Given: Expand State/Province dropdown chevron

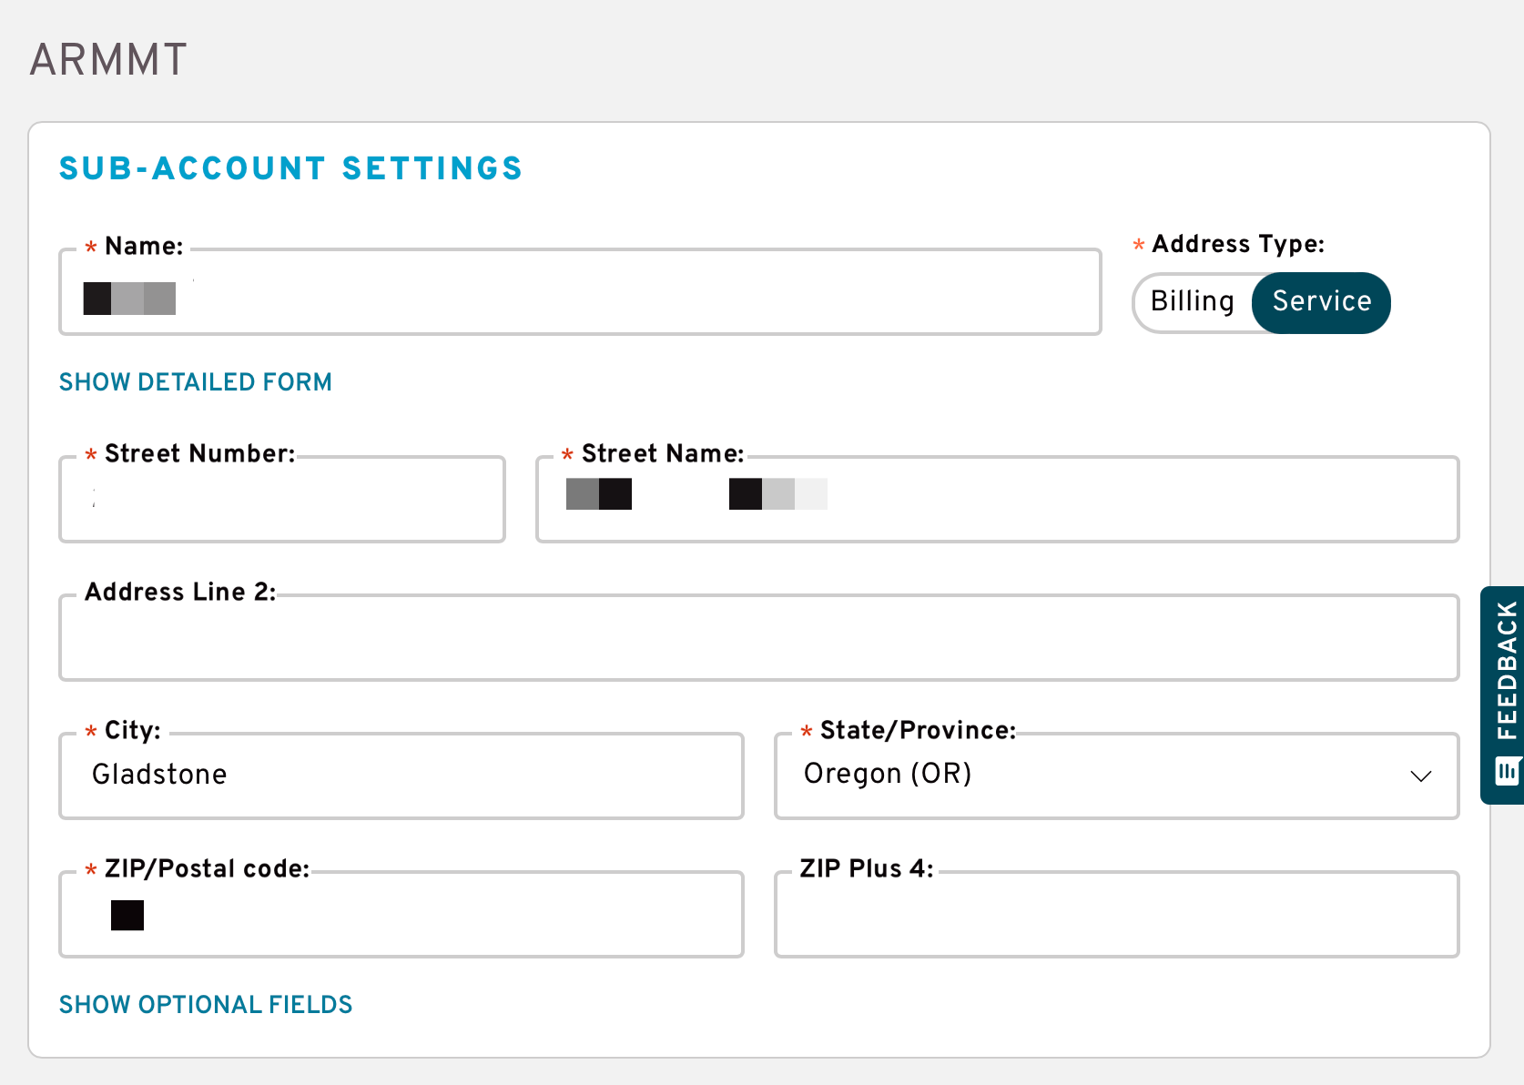Looking at the screenshot, I should click(1420, 776).
